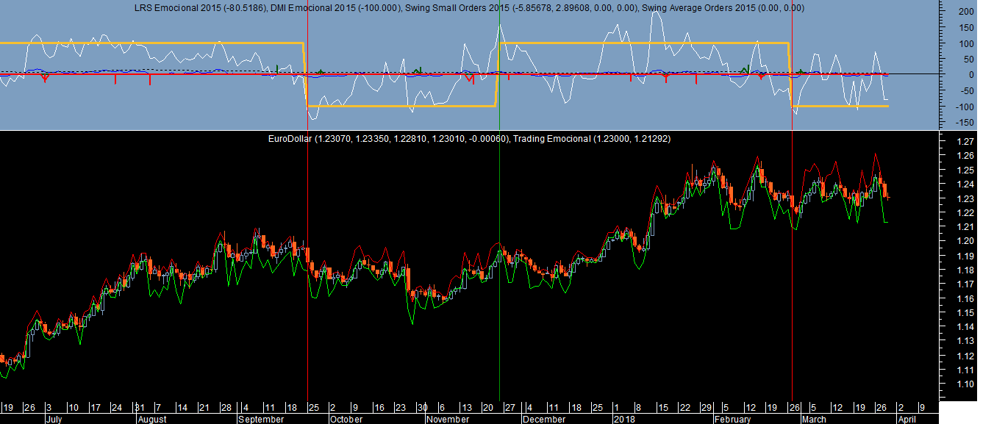Click the 1.27 price level on the axis
The height and width of the screenshot is (424, 994).
click(x=965, y=142)
